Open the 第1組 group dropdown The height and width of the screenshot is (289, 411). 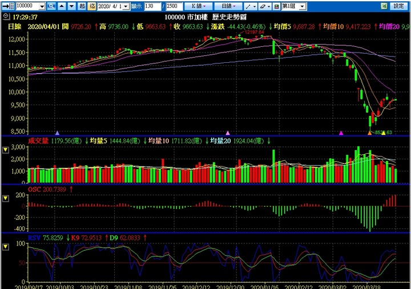(302, 6)
